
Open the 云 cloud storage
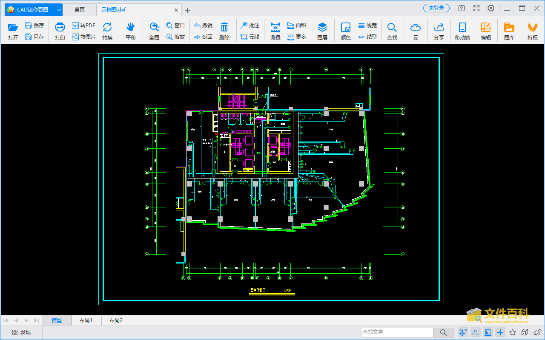click(x=416, y=31)
